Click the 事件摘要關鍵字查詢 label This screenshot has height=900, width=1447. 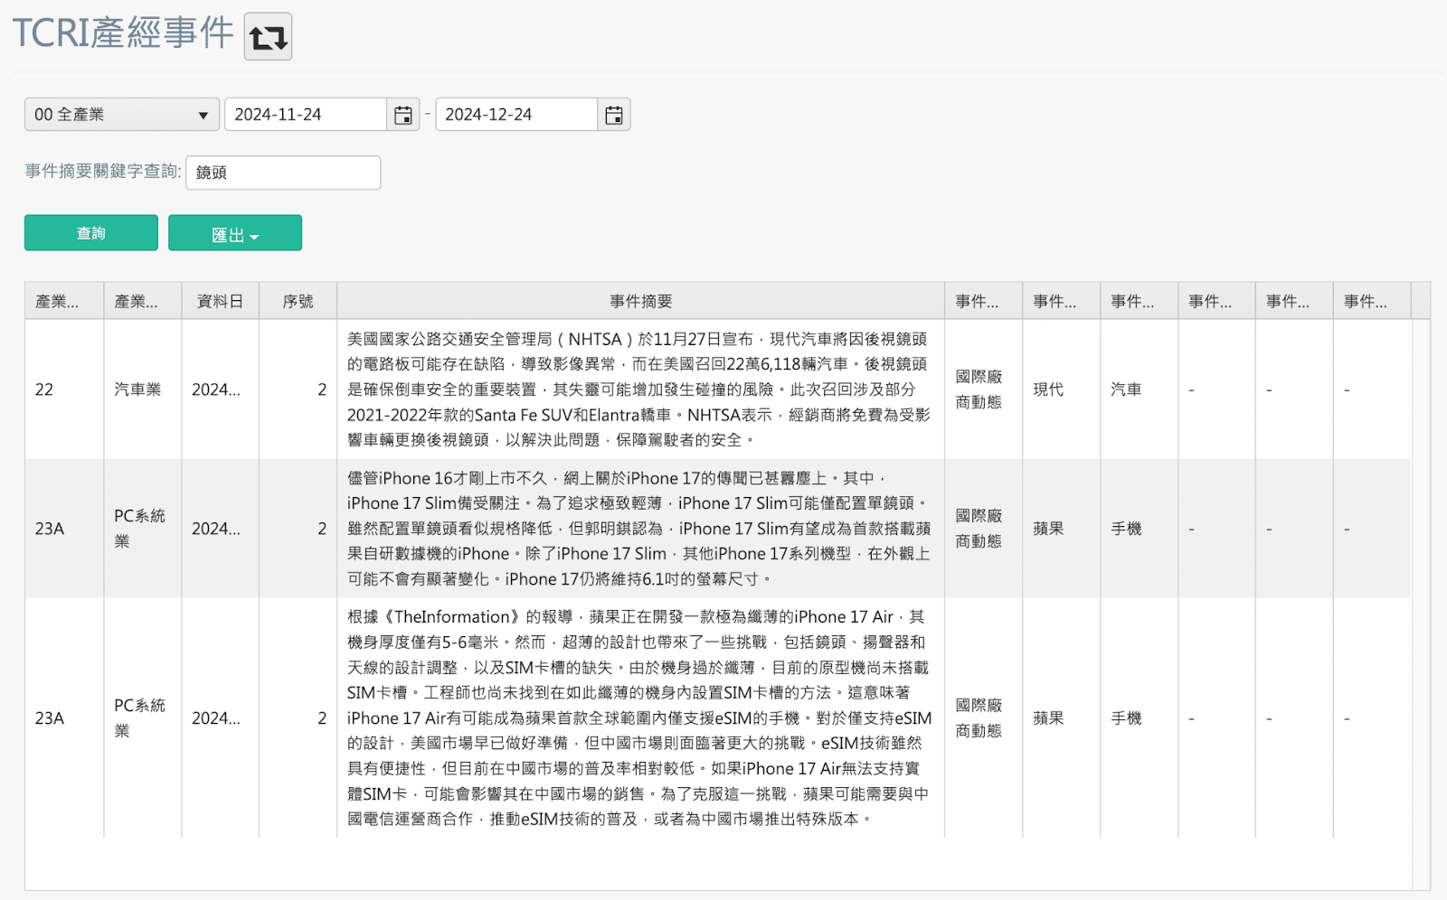click(x=103, y=172)
